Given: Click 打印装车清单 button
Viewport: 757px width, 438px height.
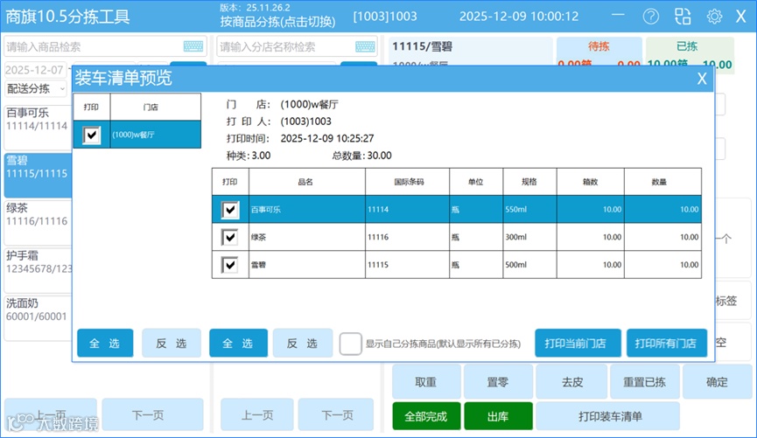Looking at the screenshot, I should 608,416.
